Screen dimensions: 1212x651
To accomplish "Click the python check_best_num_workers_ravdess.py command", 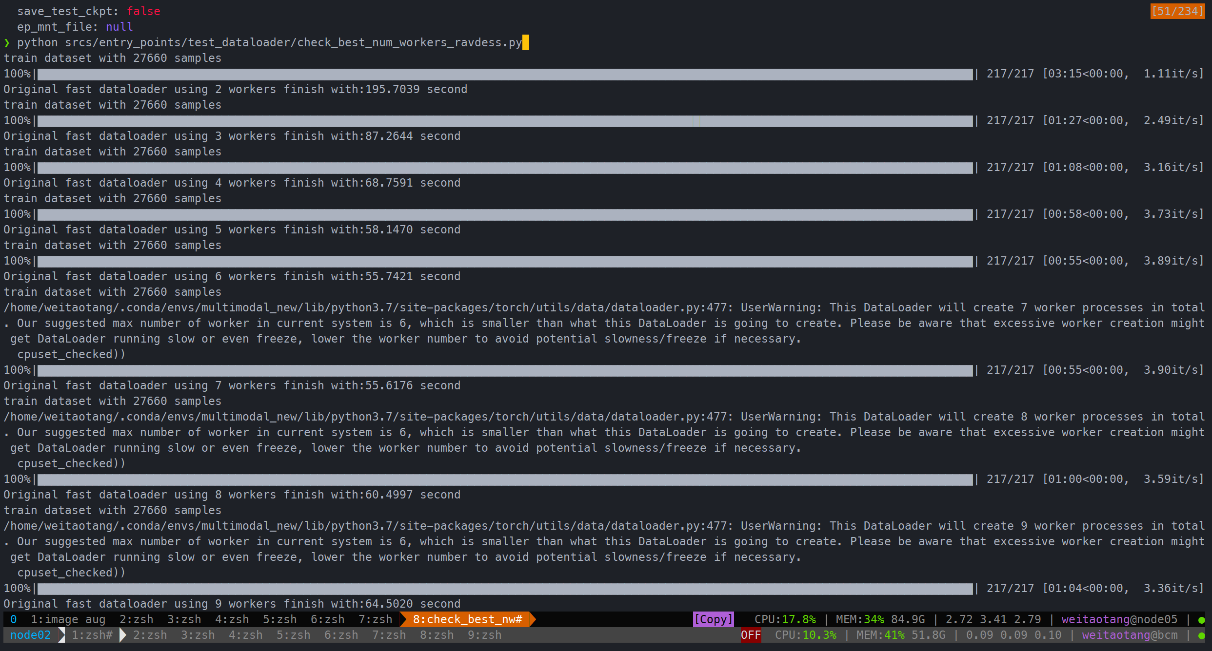I will pyautogui.click(x=269, y=42).
